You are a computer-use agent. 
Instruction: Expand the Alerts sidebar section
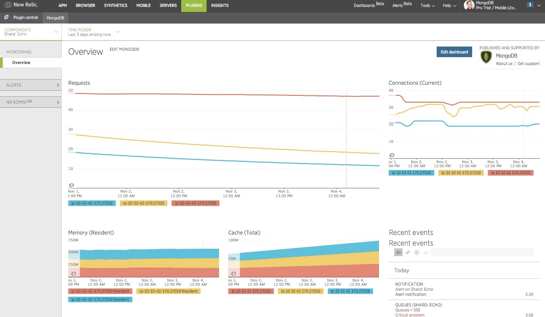31,85
